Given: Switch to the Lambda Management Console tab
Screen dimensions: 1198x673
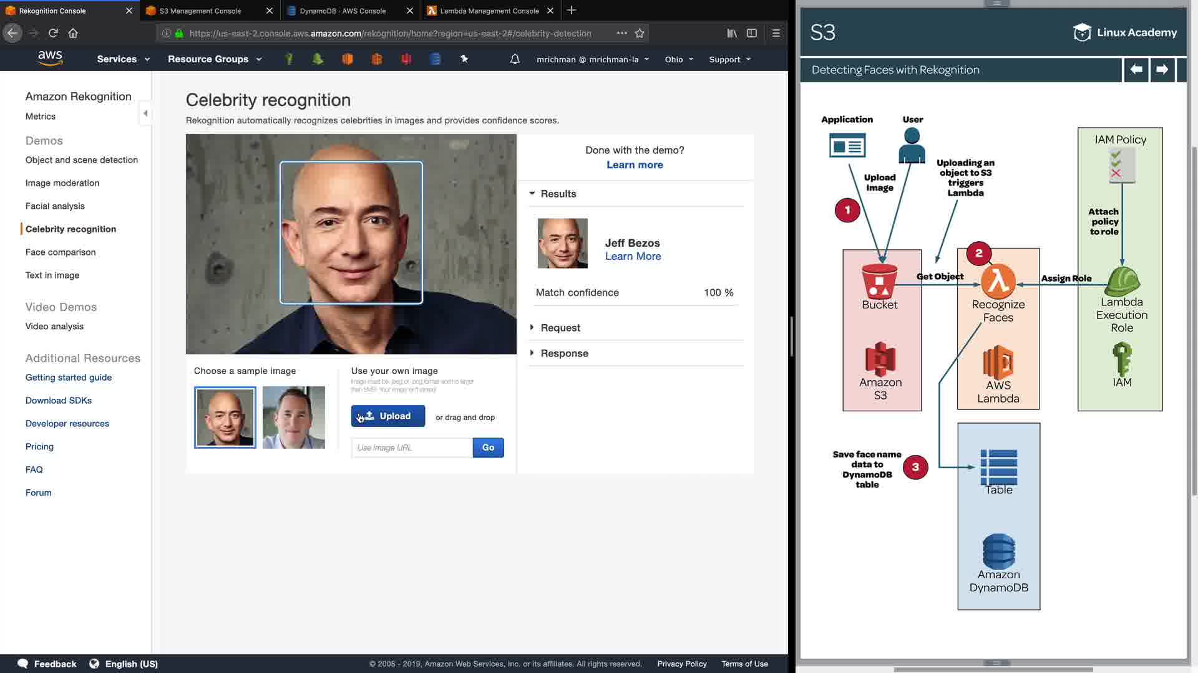Looking at the screenshot, I should (x=489, y=11).
